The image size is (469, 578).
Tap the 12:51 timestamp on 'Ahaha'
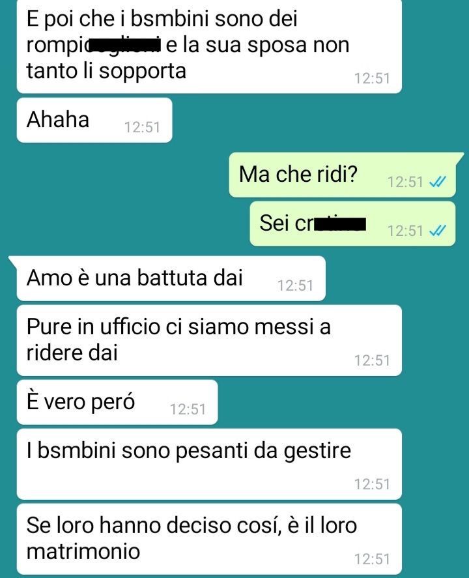click(x=142, y=128)
